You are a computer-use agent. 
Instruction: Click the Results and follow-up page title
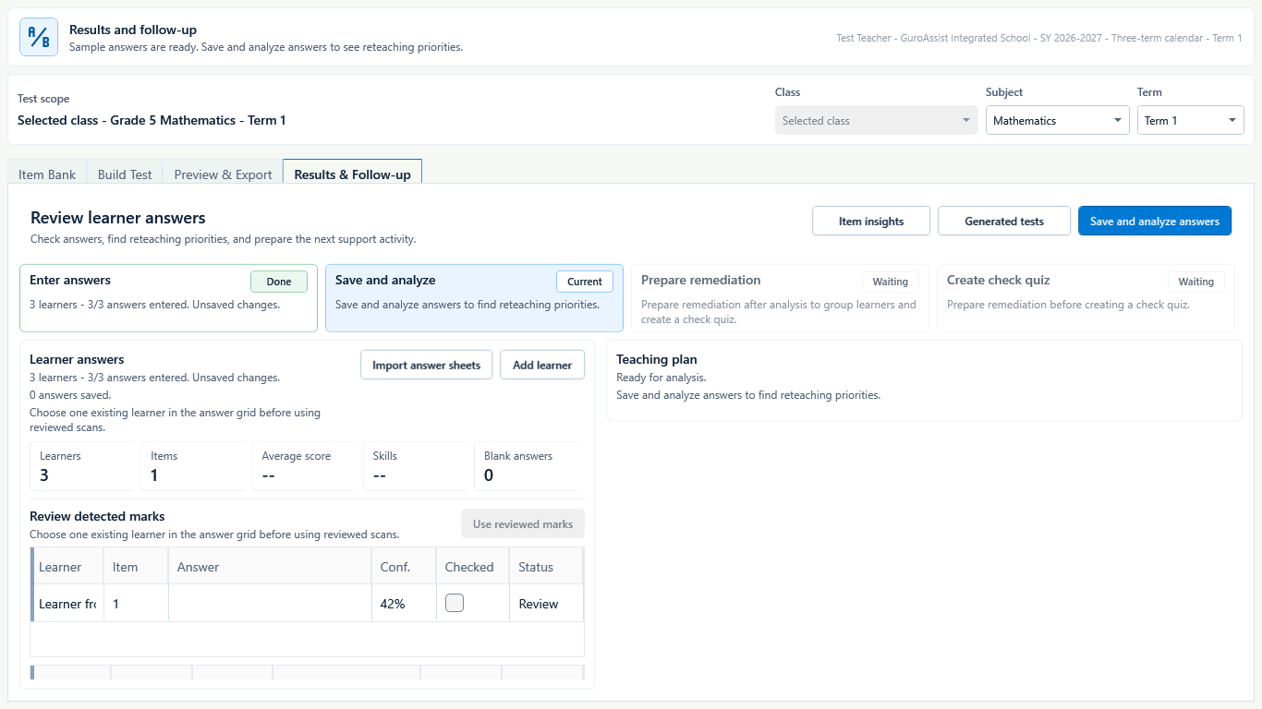tap(133, 30)
